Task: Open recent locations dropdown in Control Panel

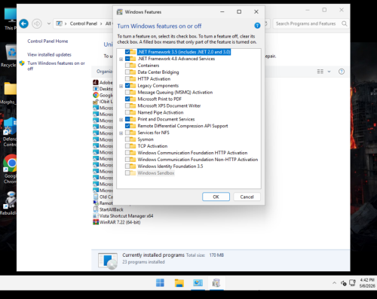Action: (x=49, y=23)
